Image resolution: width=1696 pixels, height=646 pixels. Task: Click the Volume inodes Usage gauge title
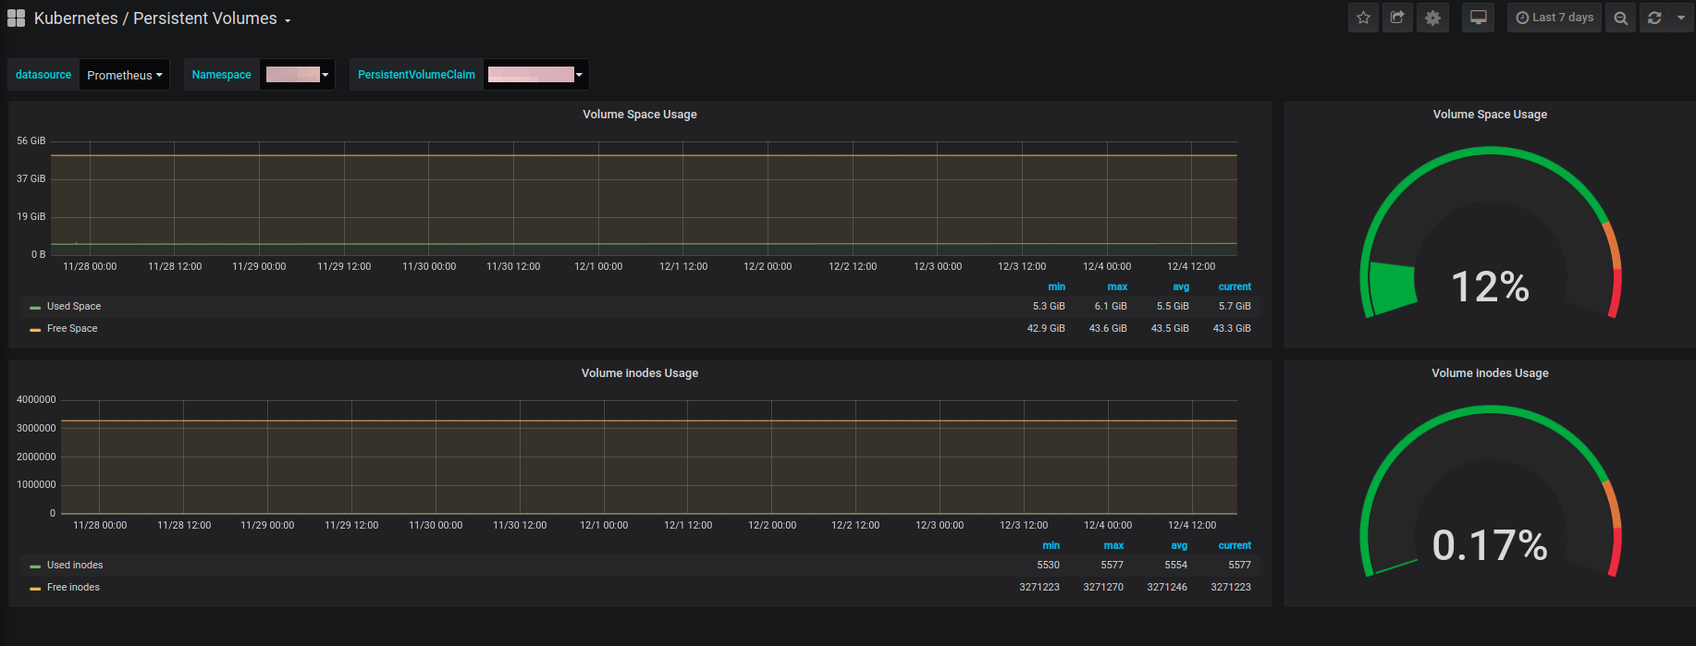pyautogui.click(x=1489, y=373)
